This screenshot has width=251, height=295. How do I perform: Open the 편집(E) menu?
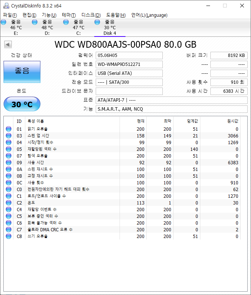tap(29, 15)
